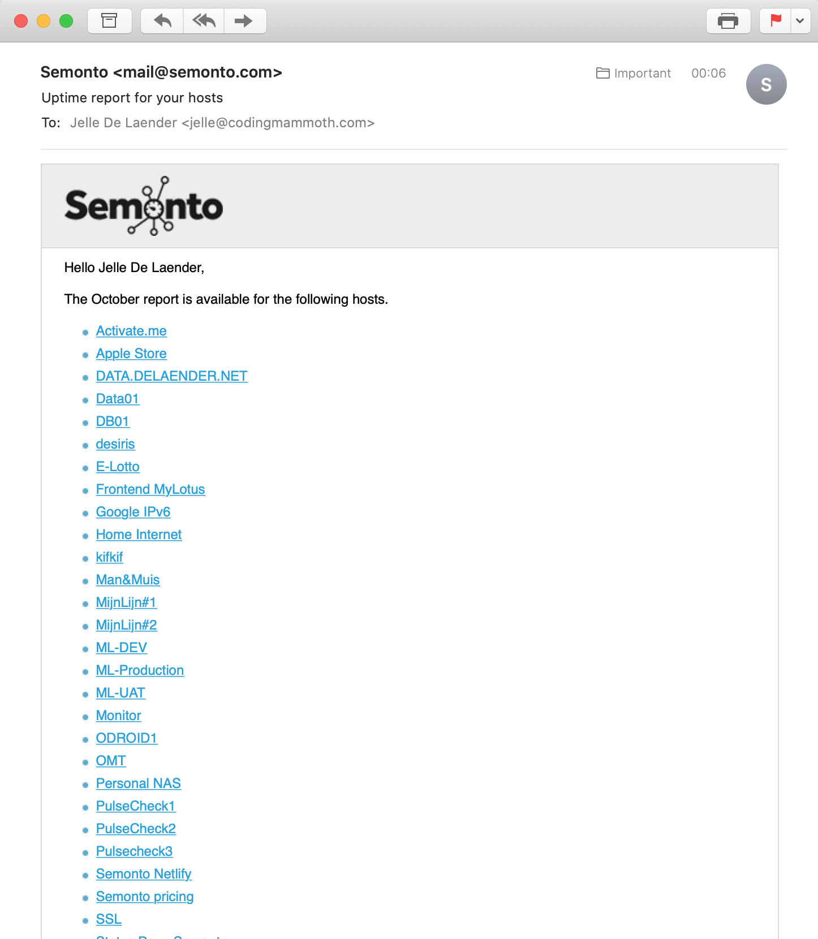This screenshot has width=818, height=939.
Task: Forward this uptime report email
Action: coord(244,21)
